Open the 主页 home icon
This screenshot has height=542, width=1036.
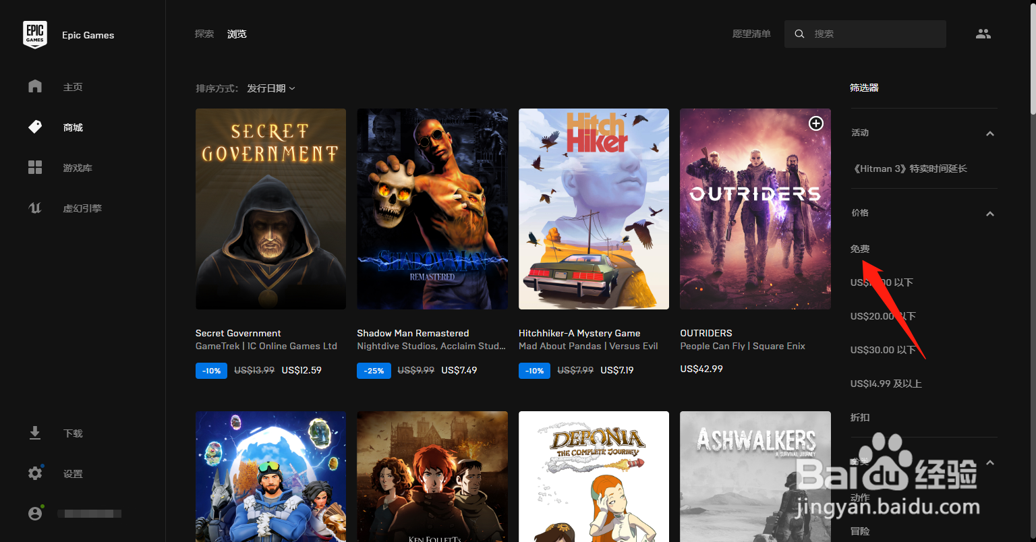tap(35, 86)
